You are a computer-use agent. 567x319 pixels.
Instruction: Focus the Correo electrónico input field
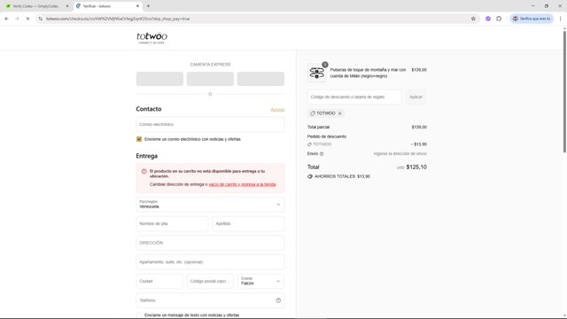(x=210, y=124)
